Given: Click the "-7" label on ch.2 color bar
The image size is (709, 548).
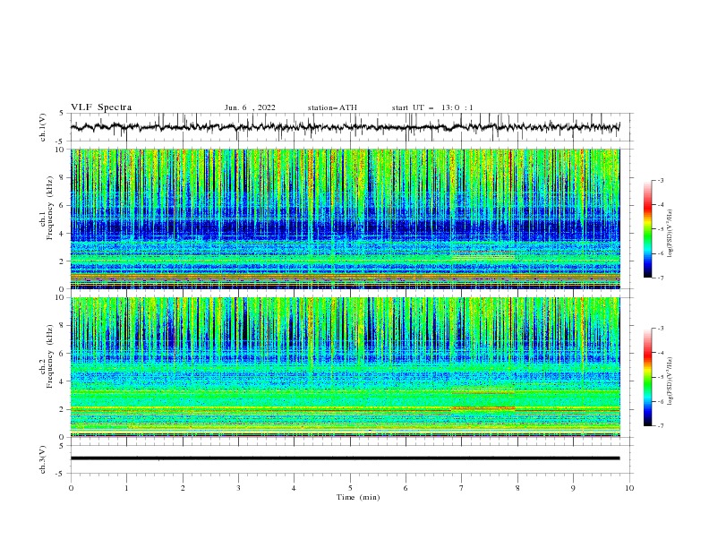Looking at the screenshot, I should (x=661, y=425).
